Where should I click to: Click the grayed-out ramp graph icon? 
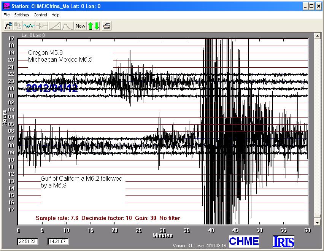pos(54,26)
